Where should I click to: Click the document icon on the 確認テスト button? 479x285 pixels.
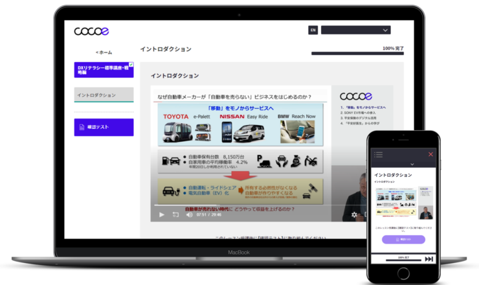pos(82,127)
